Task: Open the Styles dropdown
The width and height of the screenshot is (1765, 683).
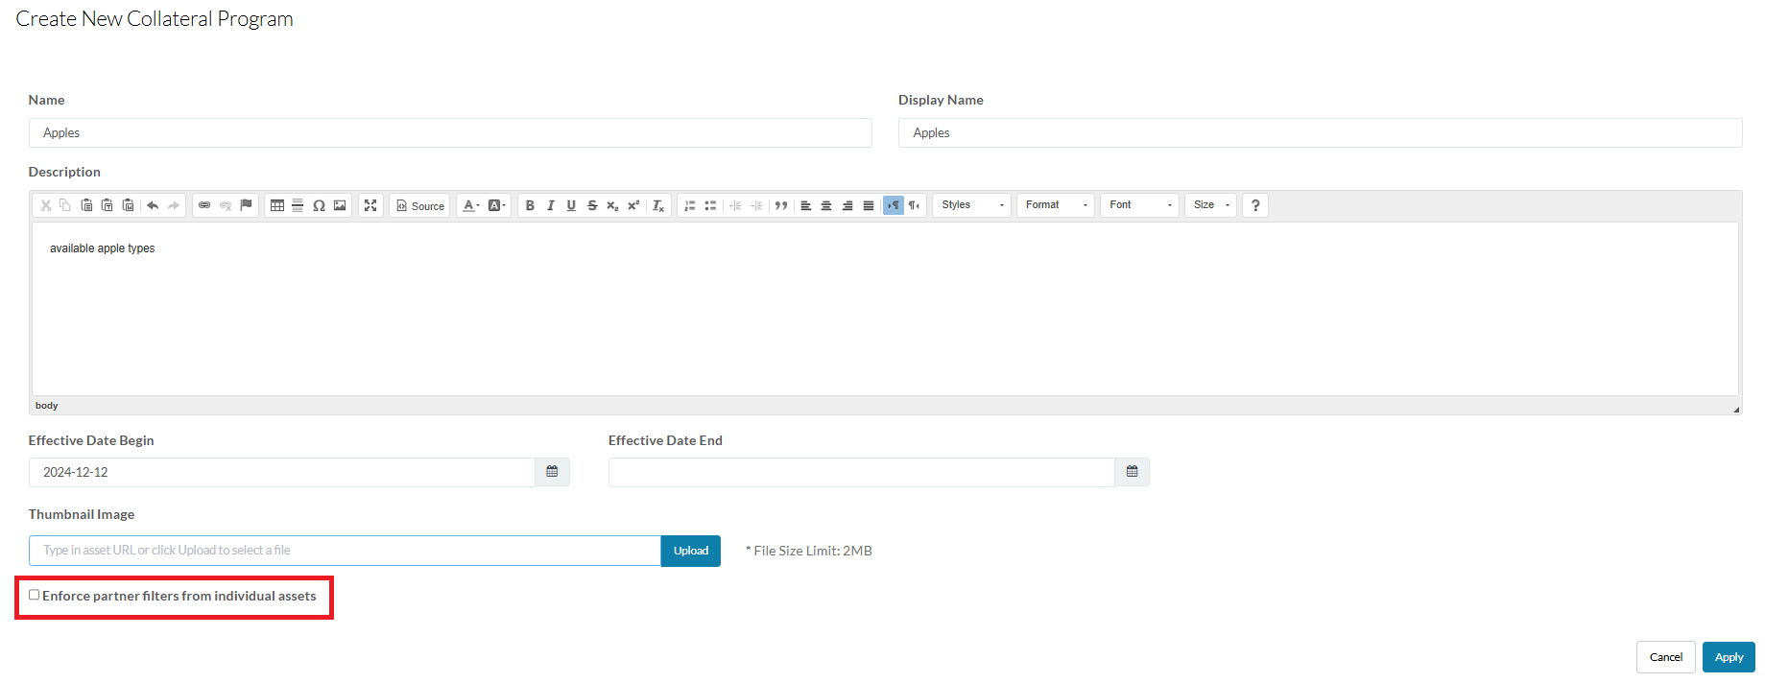Action: [971, 205]
